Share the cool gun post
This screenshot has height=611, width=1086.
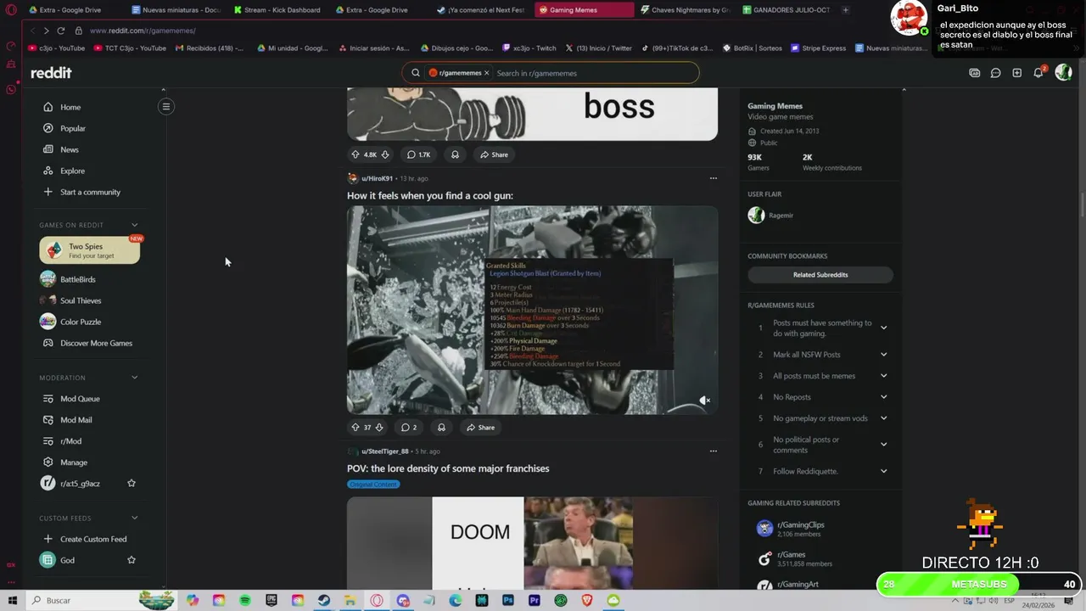coord(480,428)
